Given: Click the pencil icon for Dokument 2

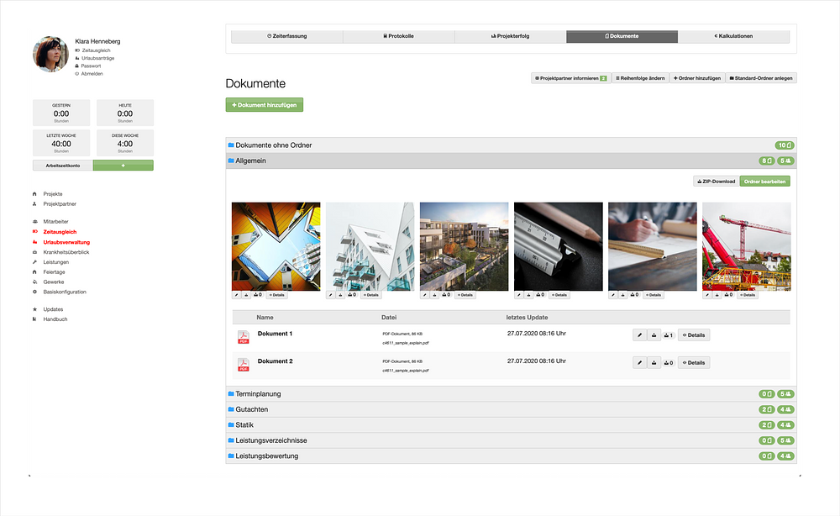Looking at the screenshot, I should point(639,363).
